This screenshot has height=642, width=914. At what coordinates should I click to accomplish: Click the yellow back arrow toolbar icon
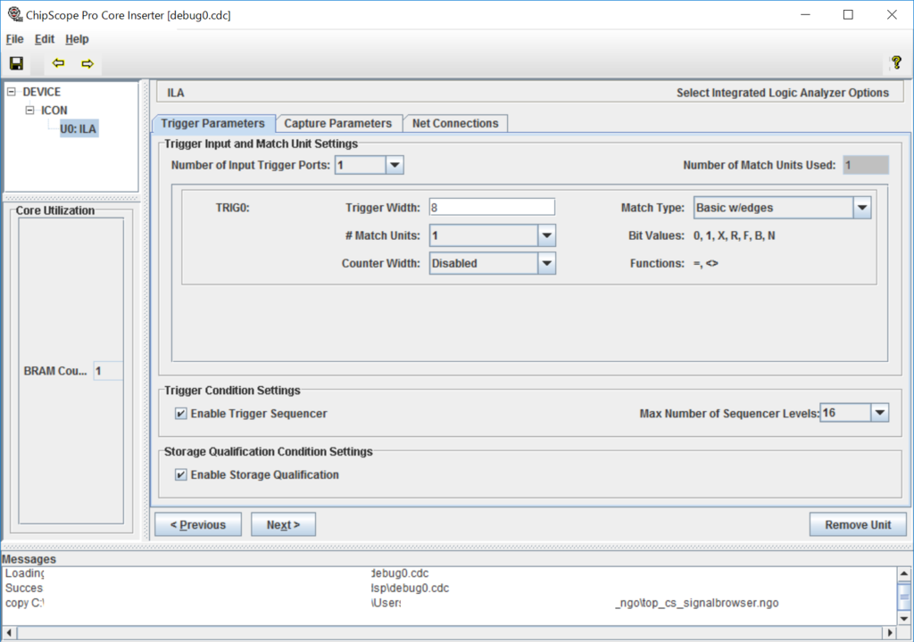point(58,63)
